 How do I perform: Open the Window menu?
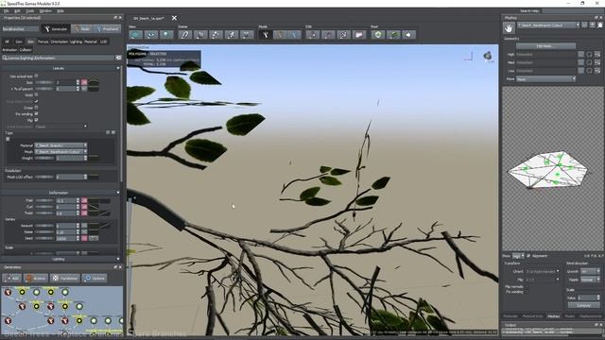coord(45,10)
